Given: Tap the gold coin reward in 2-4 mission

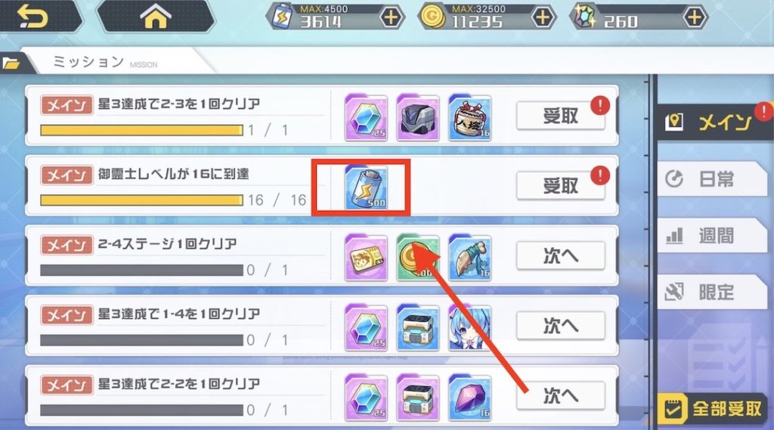Looking at the screenshot, I should 417,258.
